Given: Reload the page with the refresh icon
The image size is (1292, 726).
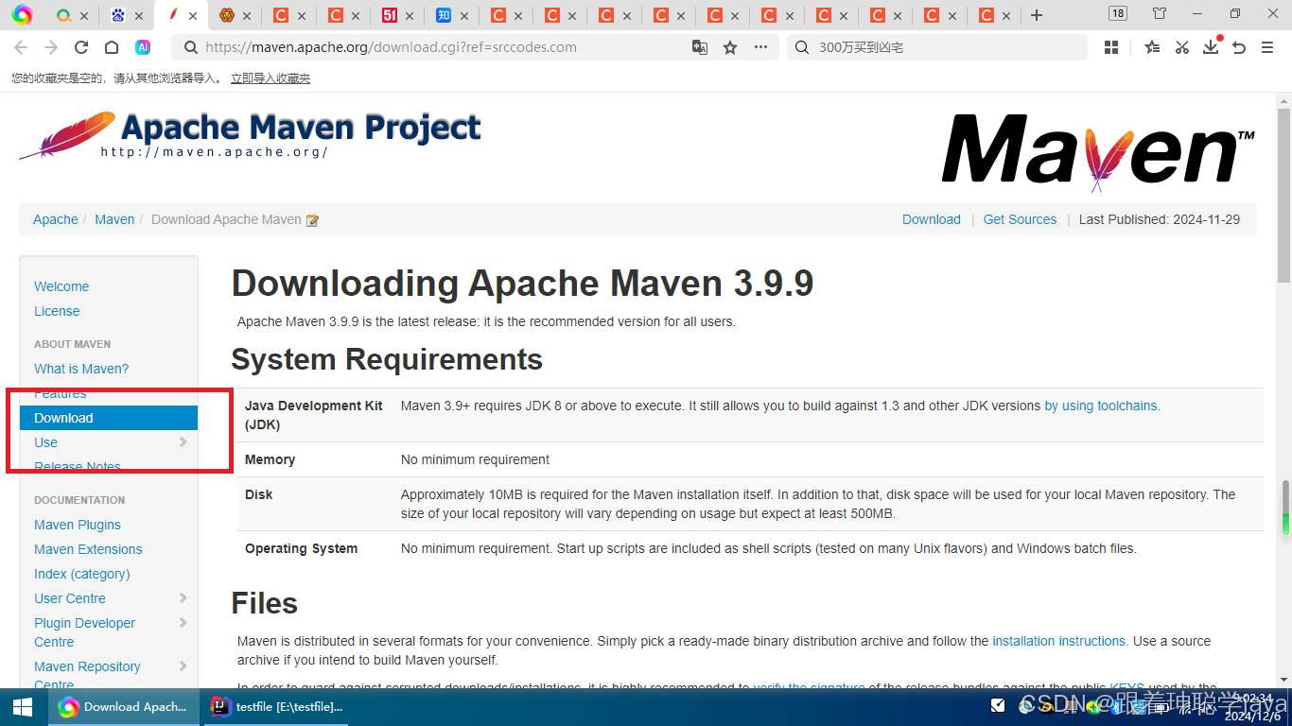Looking at the screenshot, I should tap(81, 47).
